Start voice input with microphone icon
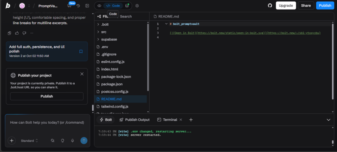This screenshot has height=152, width=337. coord(72,140)
